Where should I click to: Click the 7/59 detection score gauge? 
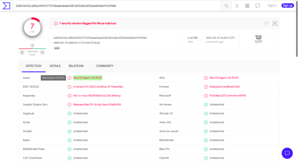point(32,28)
